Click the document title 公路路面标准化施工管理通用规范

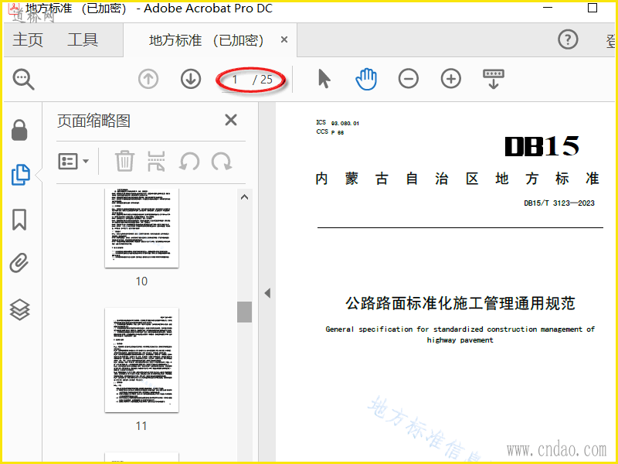[460, 303]
